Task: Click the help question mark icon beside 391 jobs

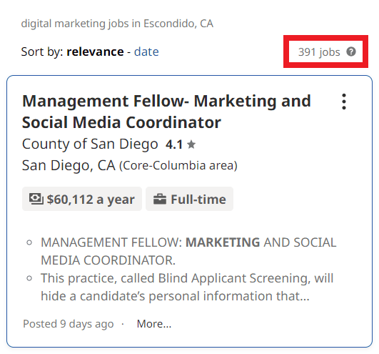Action: point(350,51)
